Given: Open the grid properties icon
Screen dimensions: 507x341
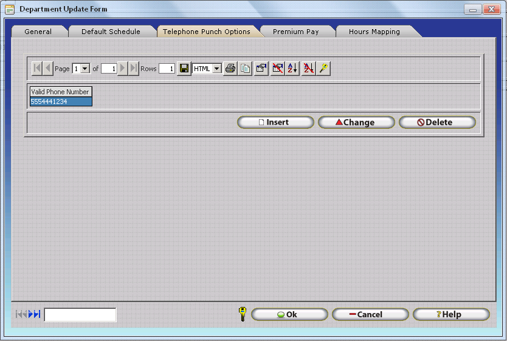Looking at the screenshot, I should pyautogui.click(x=261, y=69).
